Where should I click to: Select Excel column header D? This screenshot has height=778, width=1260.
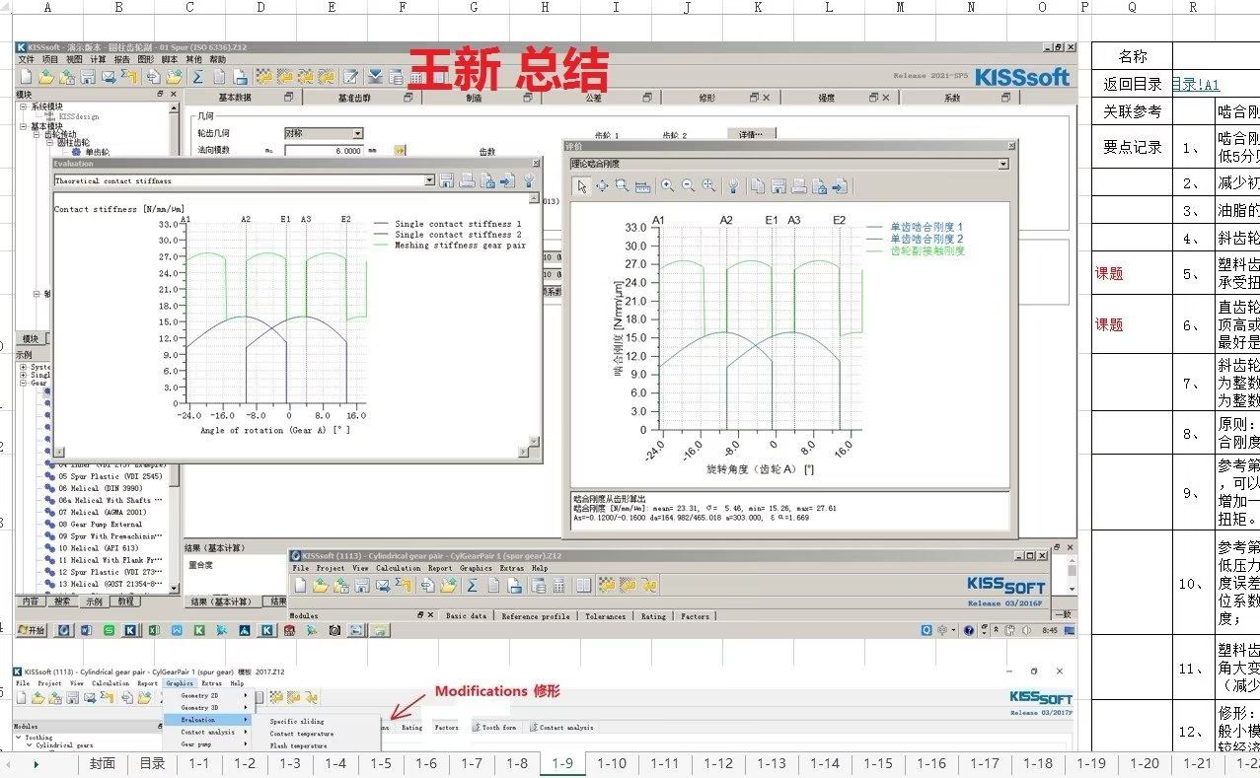pos(260,7)
